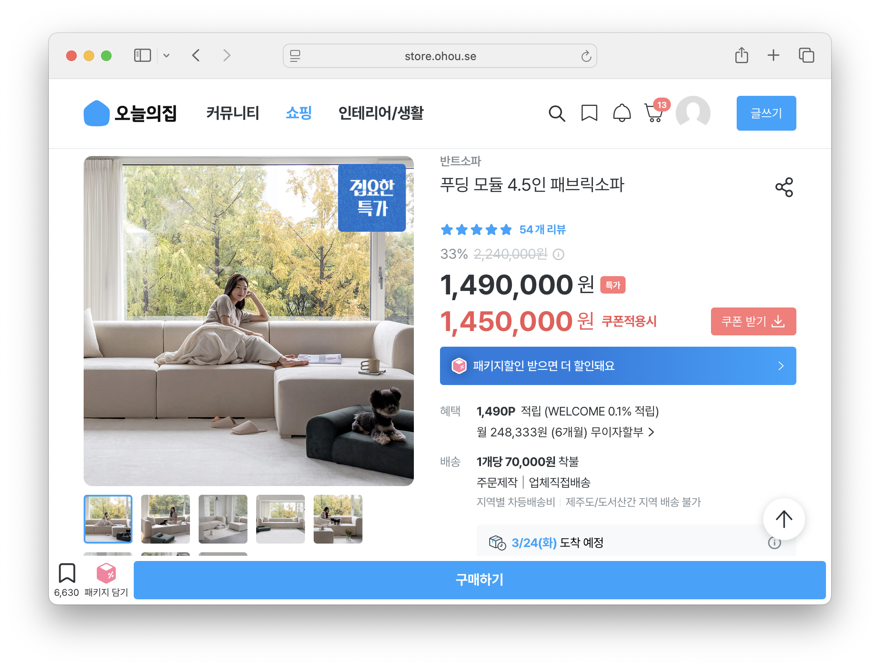Image resolution: width=880 pixels, height=669 pixels.
Task: Select the second sofa thumbnail image
Action: coord(166,519)
